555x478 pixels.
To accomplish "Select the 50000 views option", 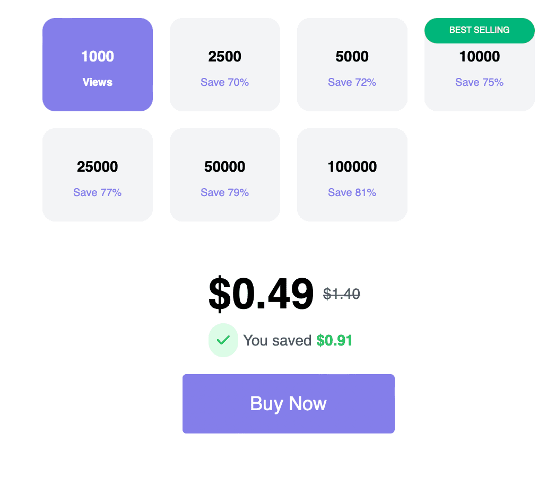I will tap(225, 175).
